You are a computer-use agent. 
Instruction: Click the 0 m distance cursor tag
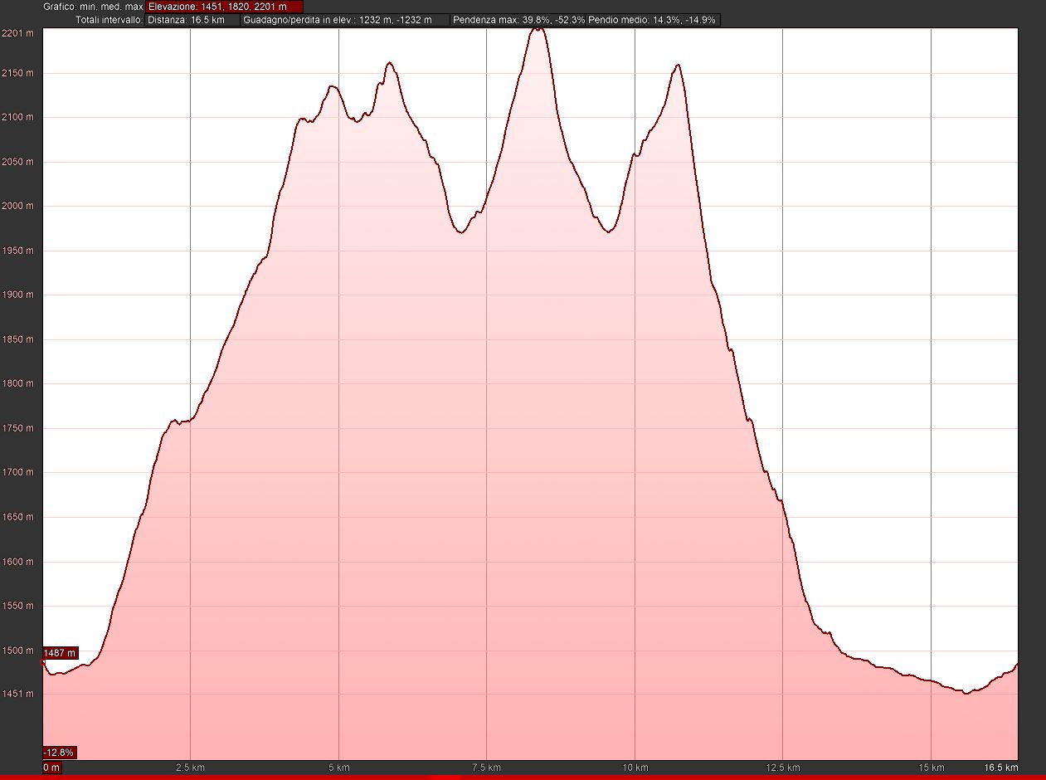51,768
